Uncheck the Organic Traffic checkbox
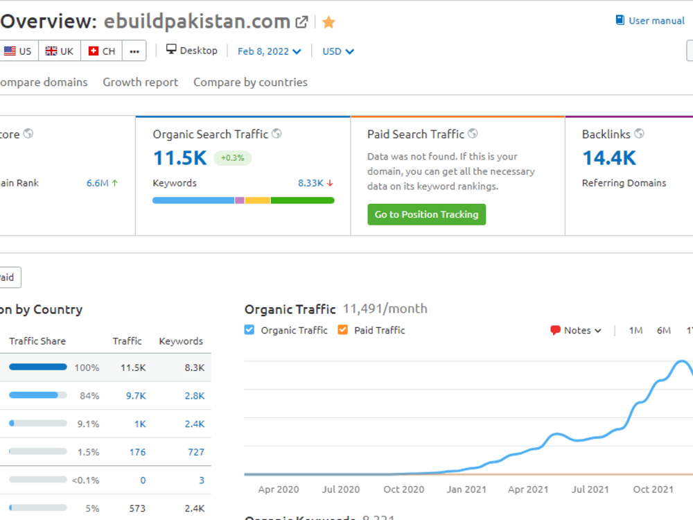 tap(249, 330)
